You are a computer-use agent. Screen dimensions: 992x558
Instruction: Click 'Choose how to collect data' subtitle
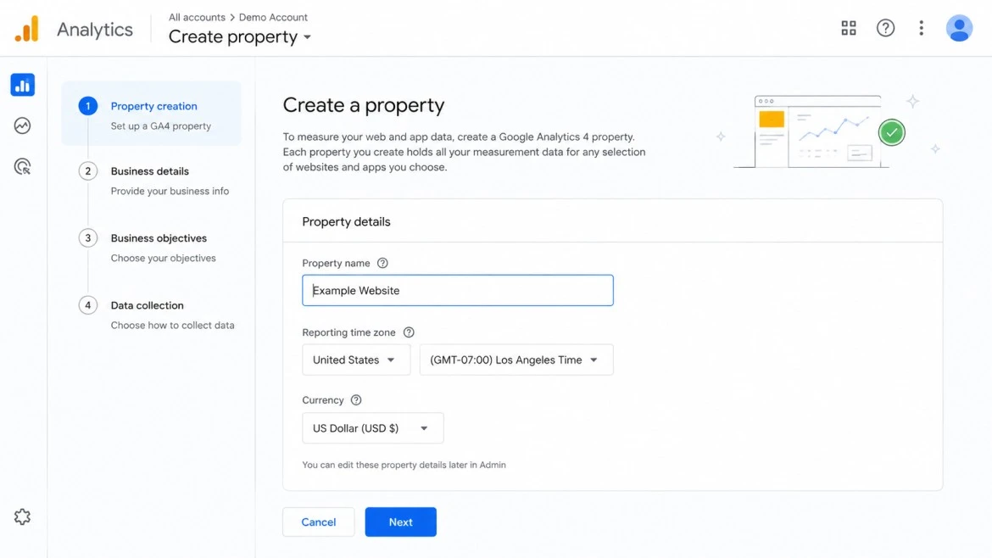172,325
